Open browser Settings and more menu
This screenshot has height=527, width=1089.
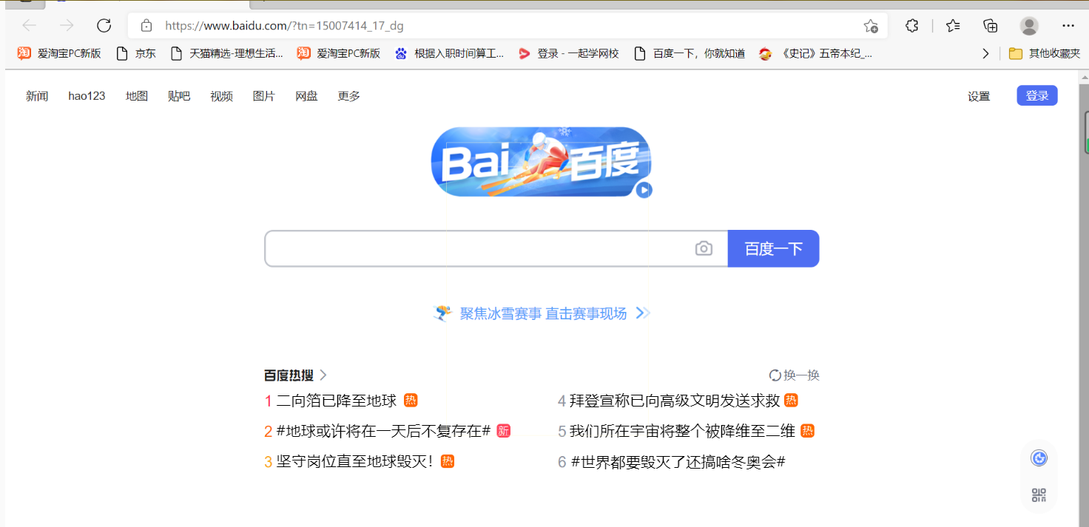click(x=1068, y=26)
